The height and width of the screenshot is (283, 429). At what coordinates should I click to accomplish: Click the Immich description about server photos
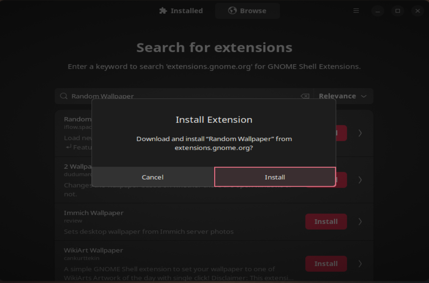tap(149, 232)
